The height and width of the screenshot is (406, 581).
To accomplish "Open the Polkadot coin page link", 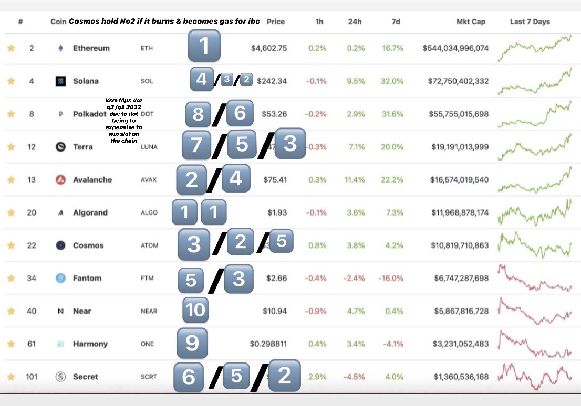I will [89, 114].
